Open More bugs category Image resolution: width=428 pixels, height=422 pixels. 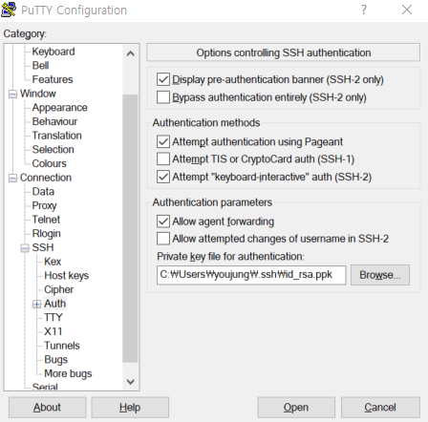coord(68,373)
